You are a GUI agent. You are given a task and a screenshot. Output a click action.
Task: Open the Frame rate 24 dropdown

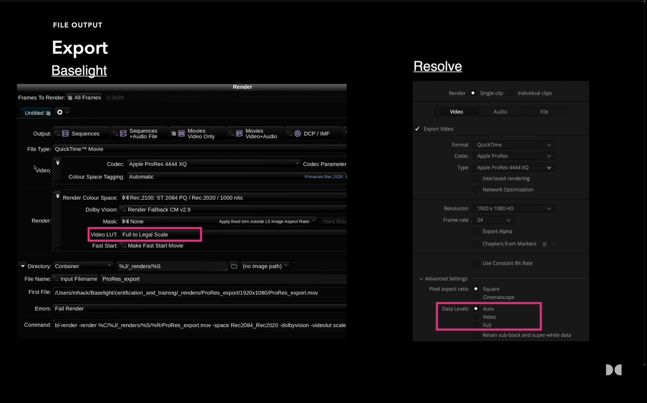pos(494,220)
